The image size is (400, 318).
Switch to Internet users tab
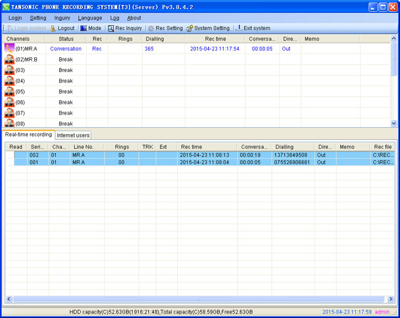(x=73, y=135)
